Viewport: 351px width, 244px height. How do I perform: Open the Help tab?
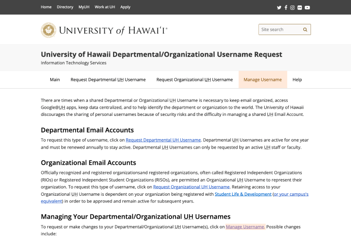297,79
